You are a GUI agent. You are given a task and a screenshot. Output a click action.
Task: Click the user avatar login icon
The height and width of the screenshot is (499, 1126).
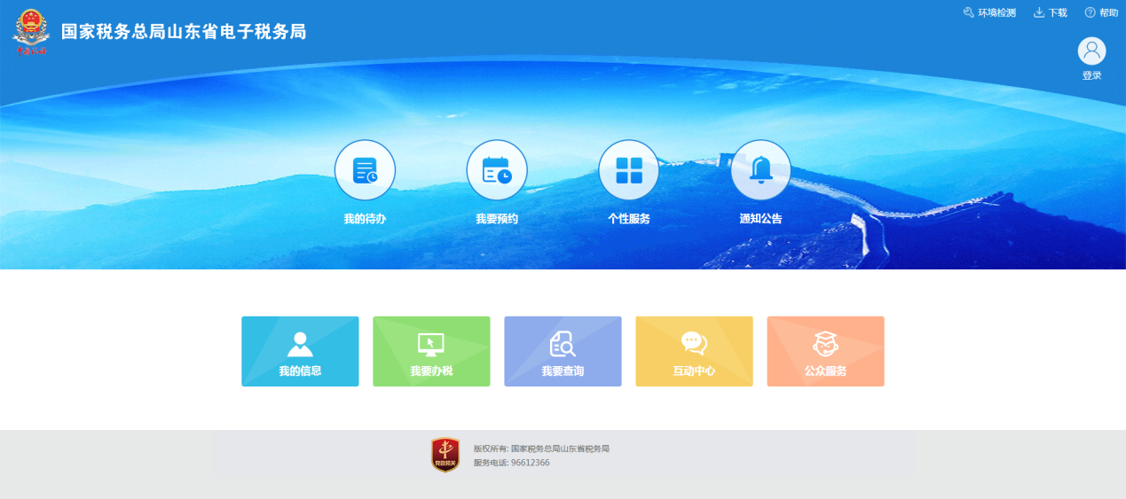tap(1091, 51)
